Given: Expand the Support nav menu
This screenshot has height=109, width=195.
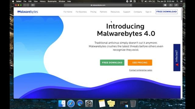Looking at the screenshot, I should point(127,12).
